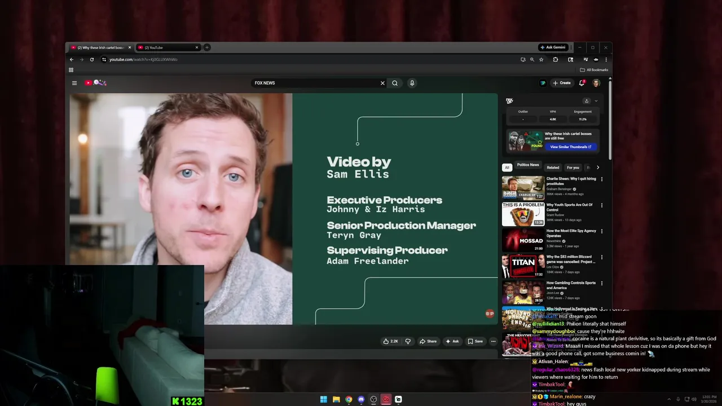Viewport: 722px width, 406px height.
Task: Click the Create button
Action: click(x=562, y=83)
